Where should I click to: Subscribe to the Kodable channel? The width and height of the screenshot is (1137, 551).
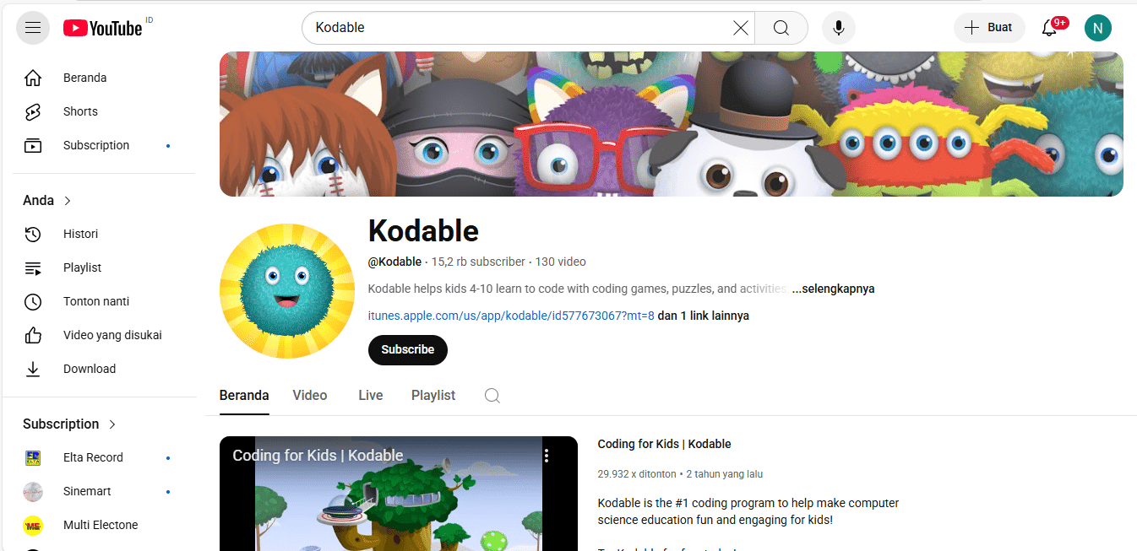408,349
